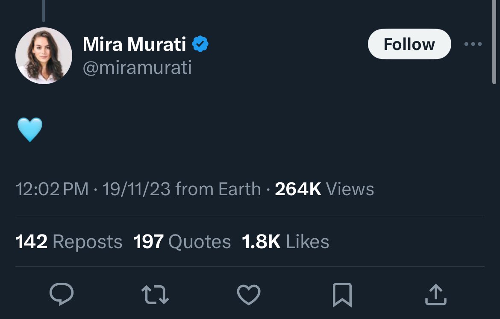Click the 12:02 PM timestamp
This screenshot has height=319, width=500.
point(52,189)
